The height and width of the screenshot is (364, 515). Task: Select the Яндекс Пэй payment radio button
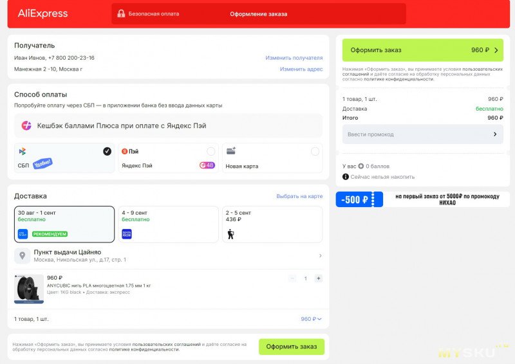tap(211, 151)
